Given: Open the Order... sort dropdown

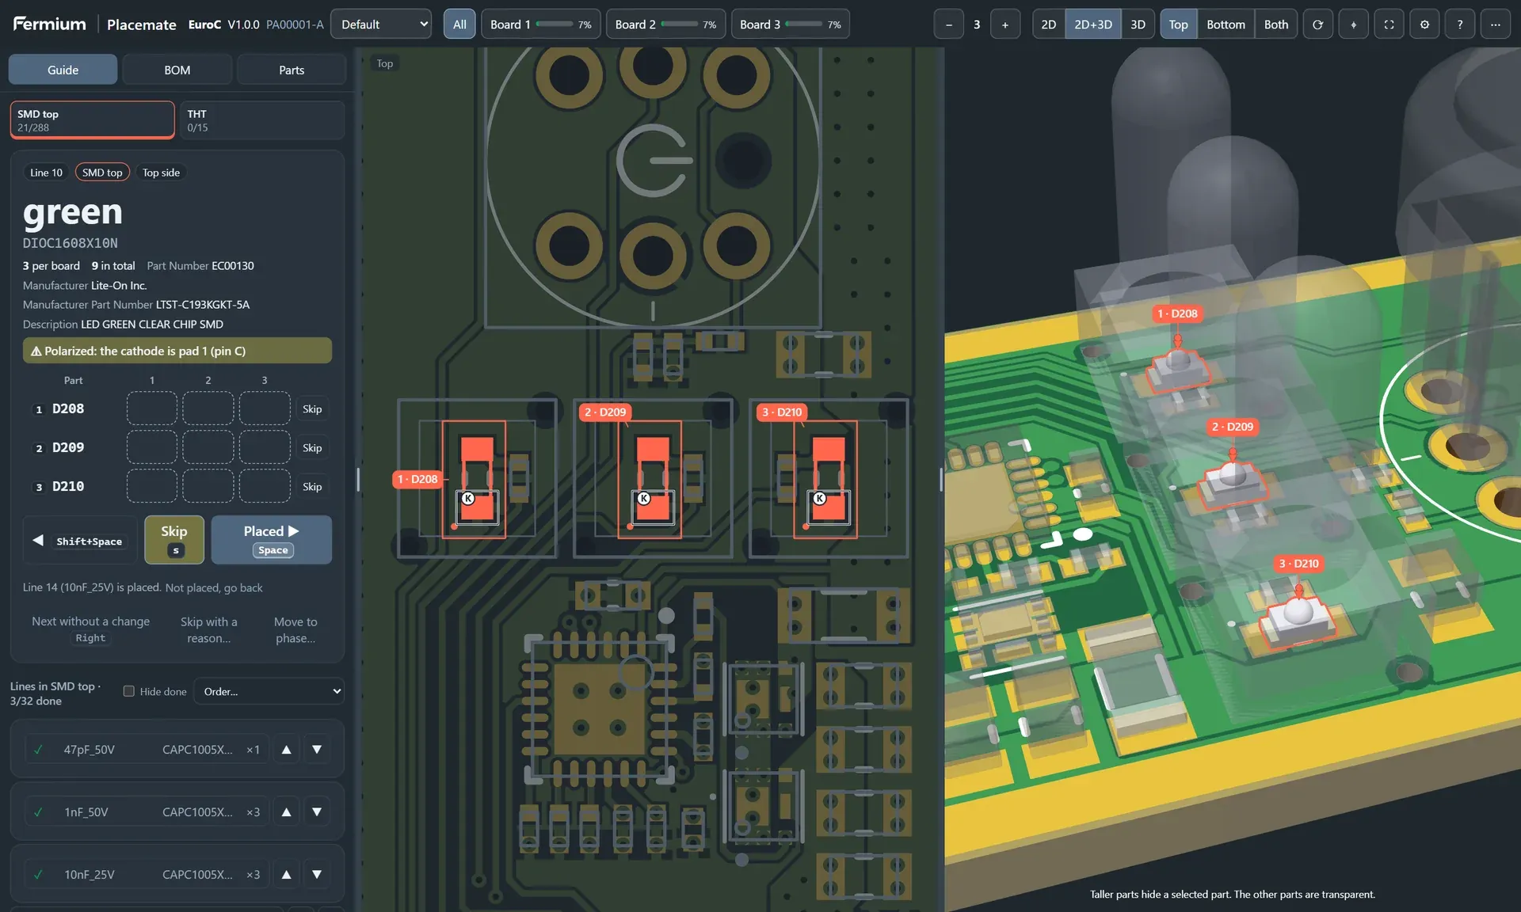Looking at the screenshot, I should [269, 691].
